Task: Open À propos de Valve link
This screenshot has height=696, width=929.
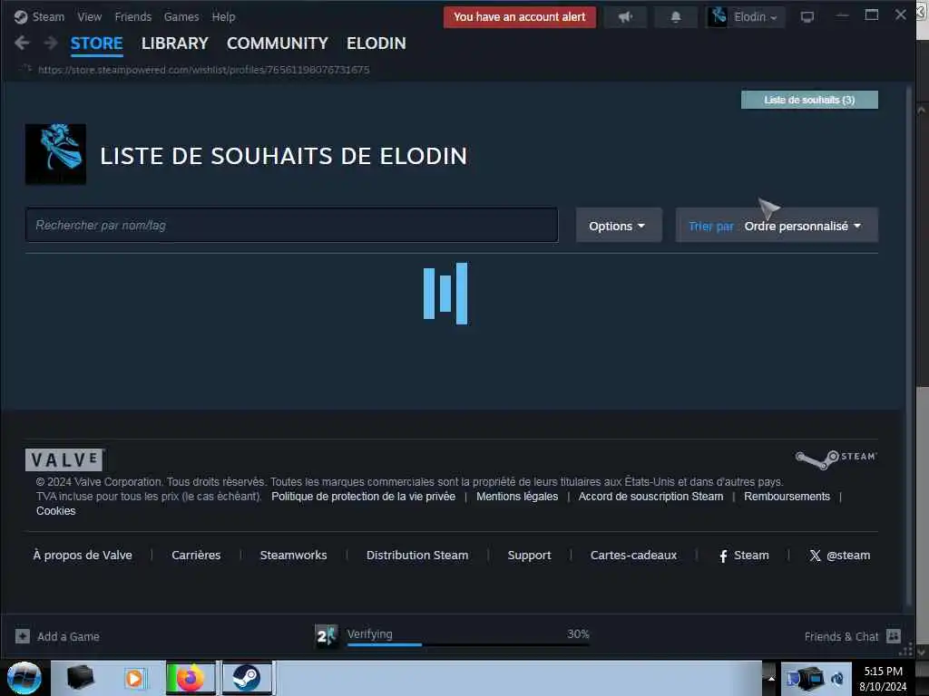Action: tap(83, 556)
